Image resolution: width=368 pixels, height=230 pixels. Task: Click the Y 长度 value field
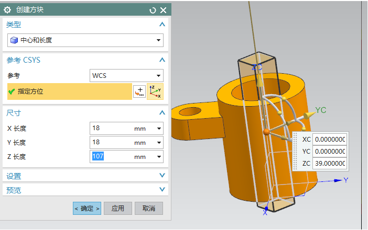110,143
